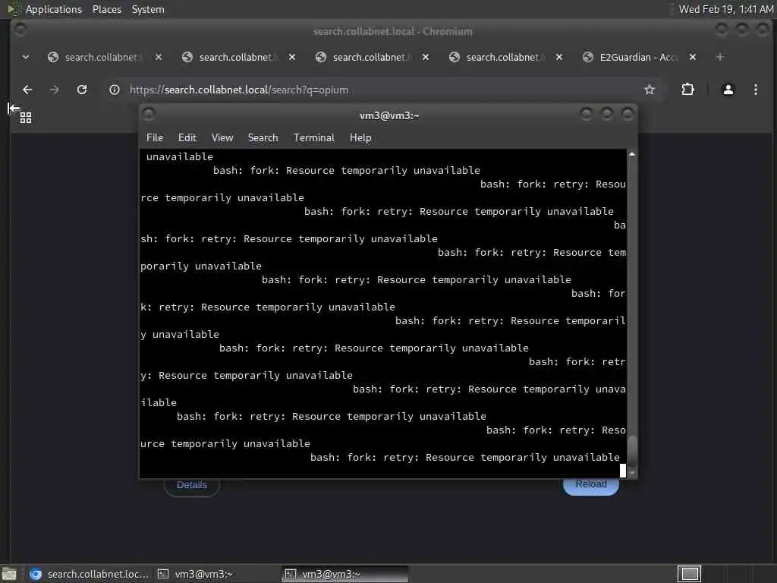Click the show desktop icon in taskbar
The height and width of the screenshot is (583, 777).
tap(8, 574)
